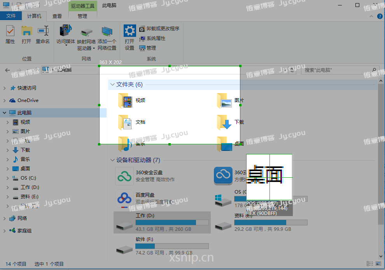The height and width of the screenshot is (270, 385).
Task: Click '29.2 GB 可用，共 99.9 GB' text
Action: coord(263,229)
